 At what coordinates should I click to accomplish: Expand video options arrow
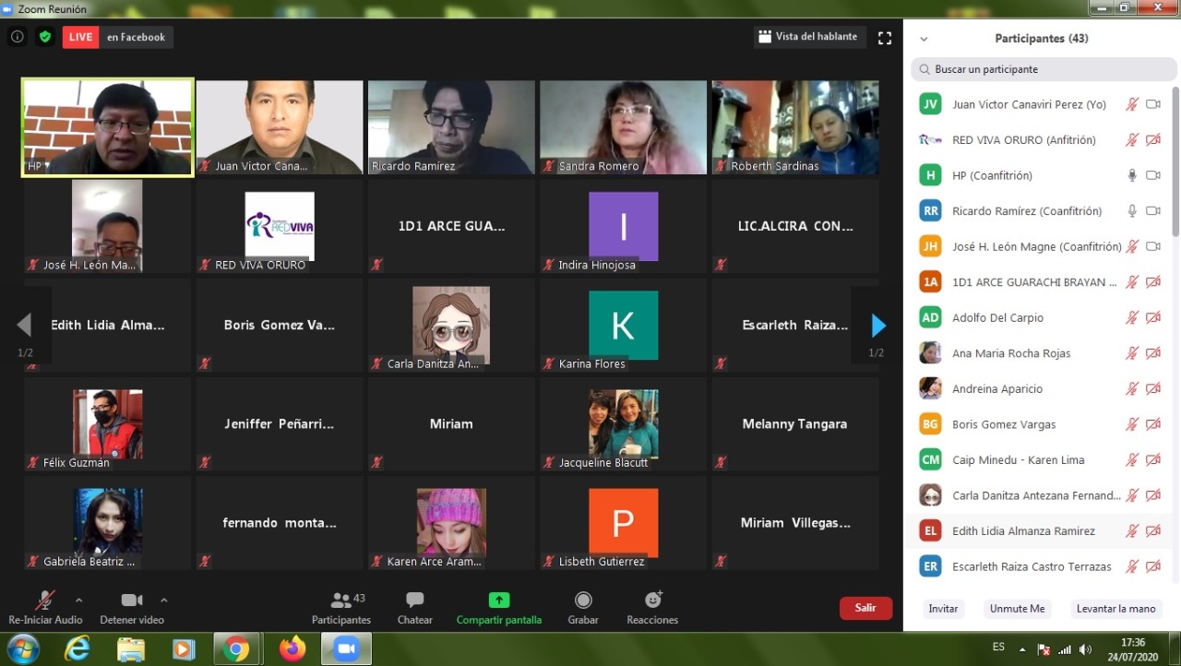[x=164, y=600]
